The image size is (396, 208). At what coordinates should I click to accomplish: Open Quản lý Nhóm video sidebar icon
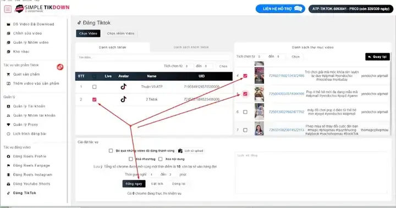click(x=8, y=42)
